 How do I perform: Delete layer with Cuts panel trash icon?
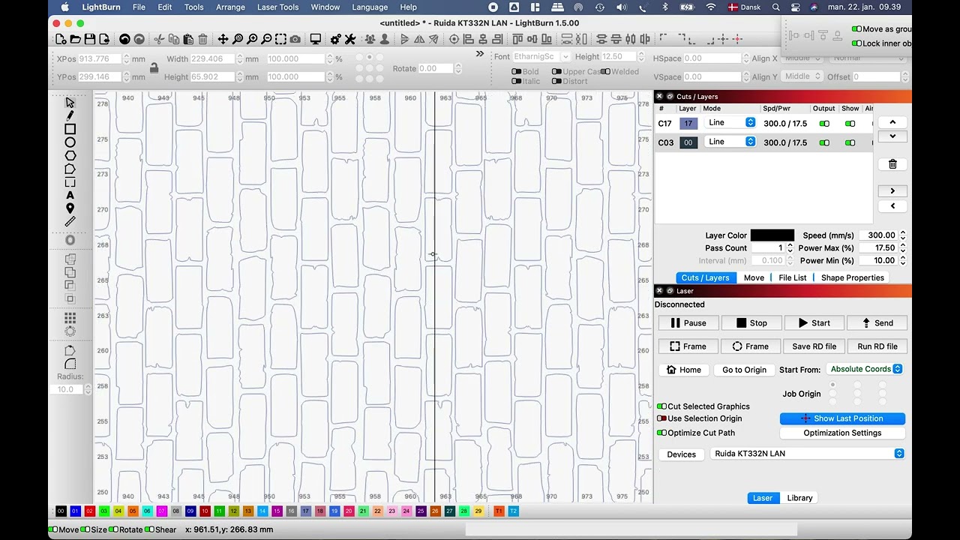(x=892, y=164)
